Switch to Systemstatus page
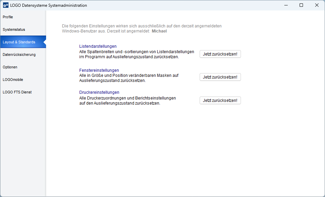The width and height of the screenshot is (325, 197). click(x=23, y=29)
